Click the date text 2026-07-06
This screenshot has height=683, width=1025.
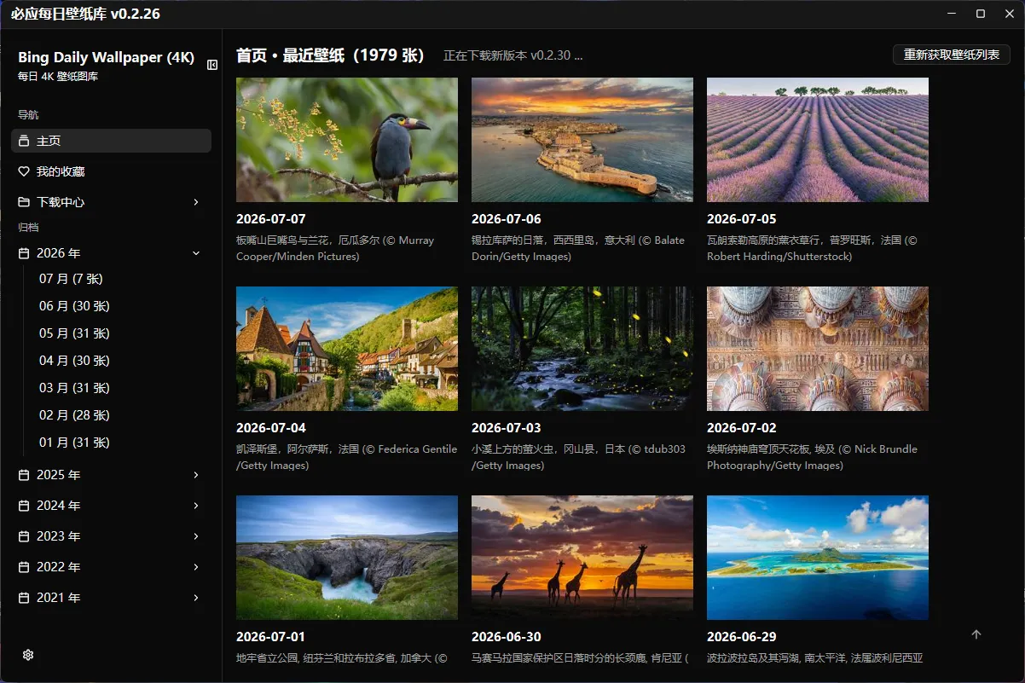507,219
